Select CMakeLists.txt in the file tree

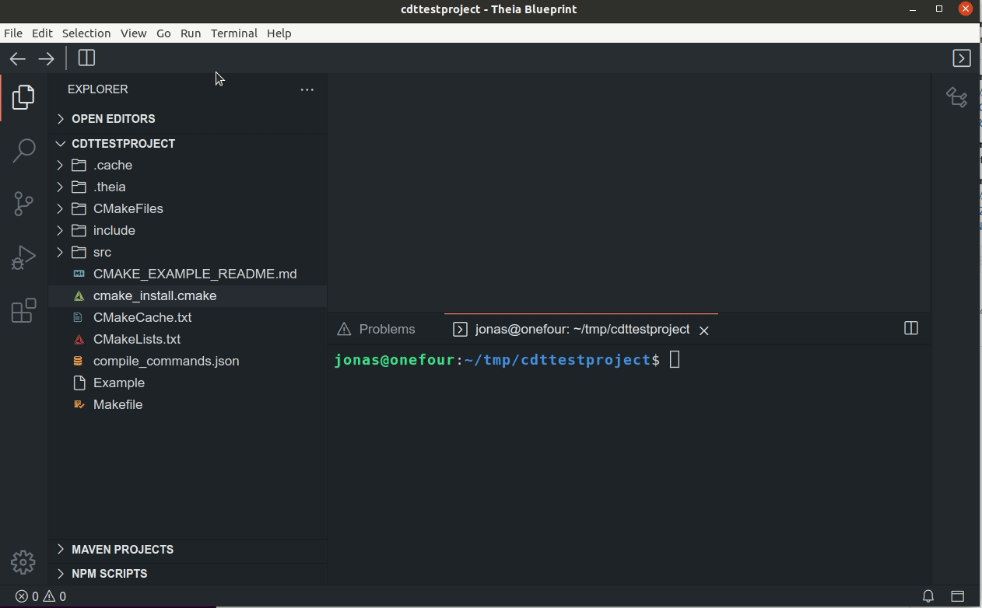(137, 339)
